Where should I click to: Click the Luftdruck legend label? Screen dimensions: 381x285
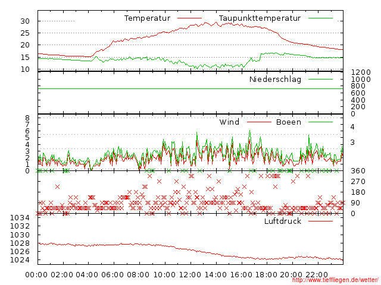tap(283, 221)
